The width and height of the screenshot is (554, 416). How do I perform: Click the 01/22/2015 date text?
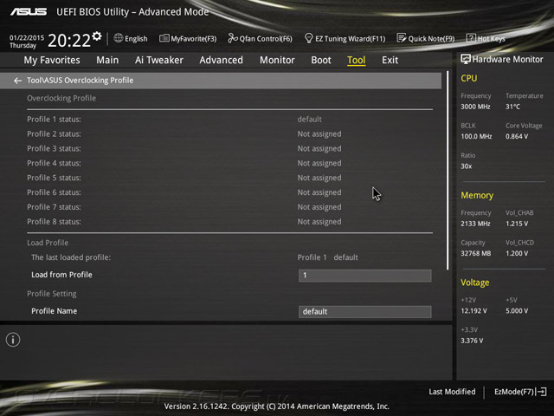[x=27, y=37]
